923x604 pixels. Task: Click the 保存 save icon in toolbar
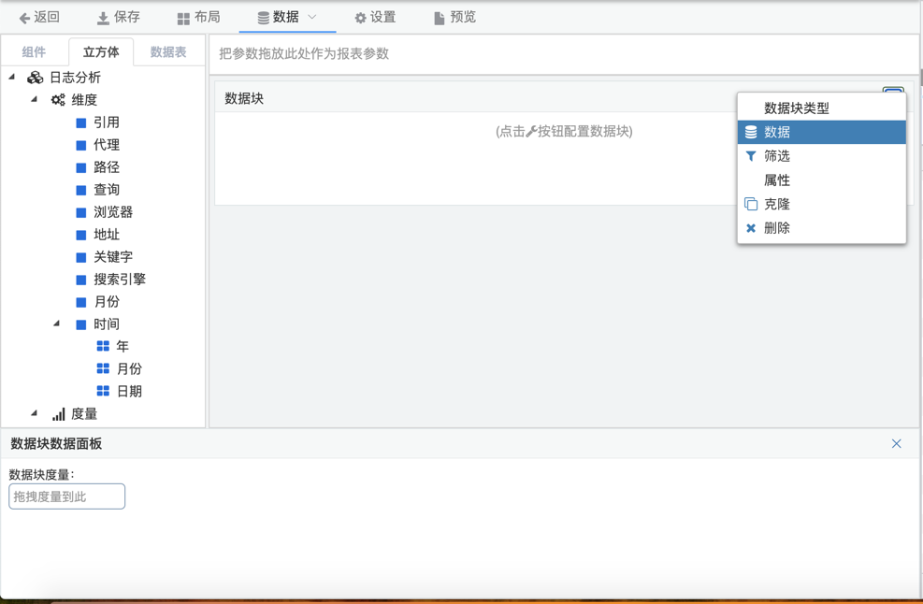pyautogui.click(x=103, y=18)
